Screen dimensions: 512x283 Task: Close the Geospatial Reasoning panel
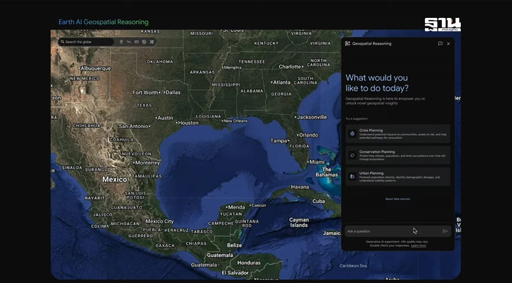[449, 44]
